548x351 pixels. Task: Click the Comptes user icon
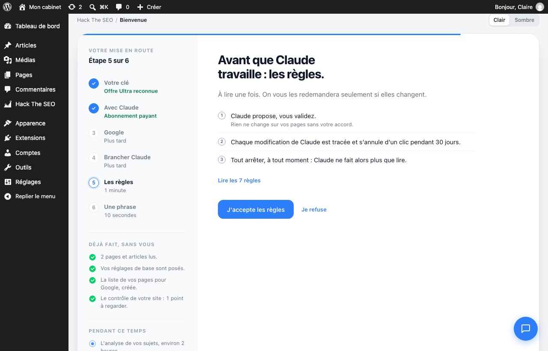(8, 153)
